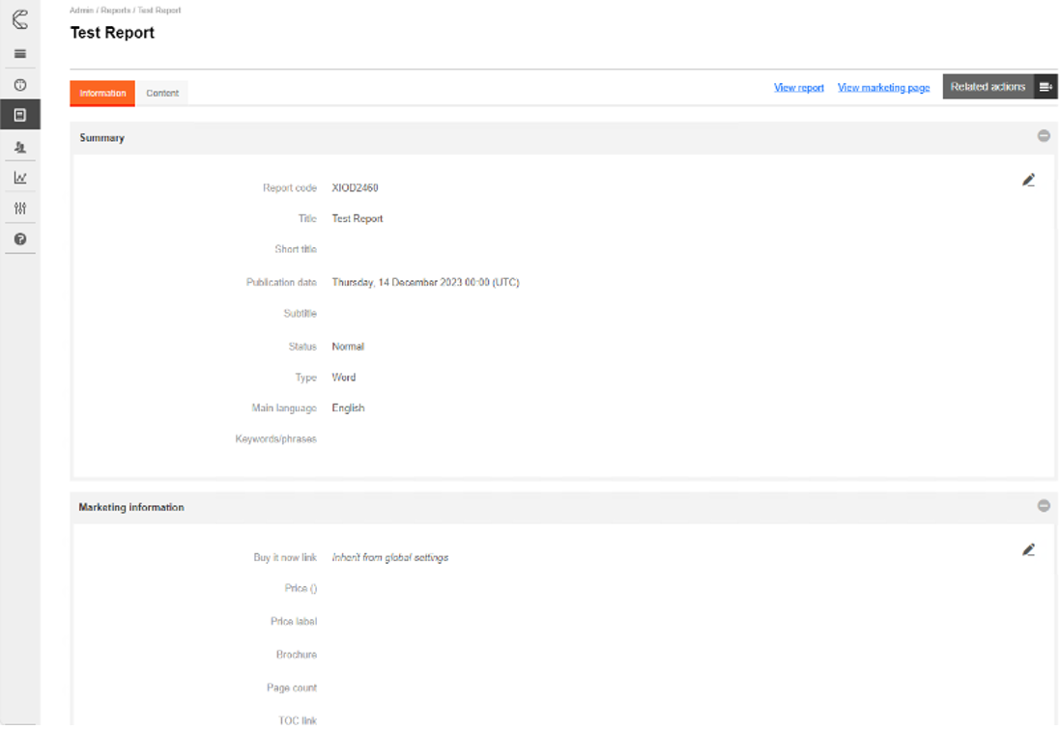Switch to the Content tab
The image size is (1061, 730).
pyautogui.click(x=162, y=94)
